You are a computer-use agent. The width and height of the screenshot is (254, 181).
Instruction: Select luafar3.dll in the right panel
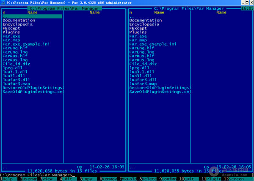pos(143,80)
